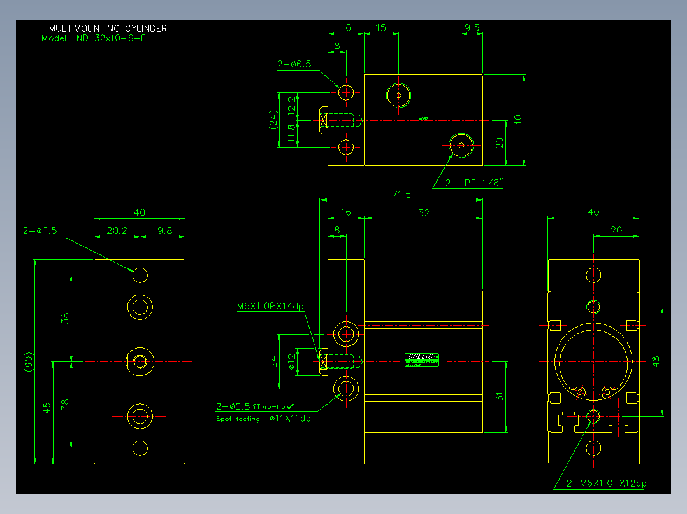Click the 71.5 overall length dimension
687x514 pixels.
[x=401, y=194]
